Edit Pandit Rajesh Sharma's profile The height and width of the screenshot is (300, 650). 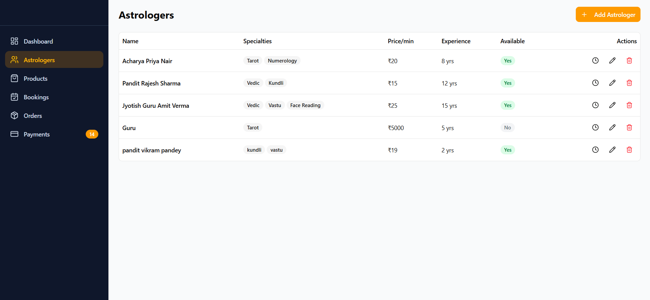(x=612, y=83)
